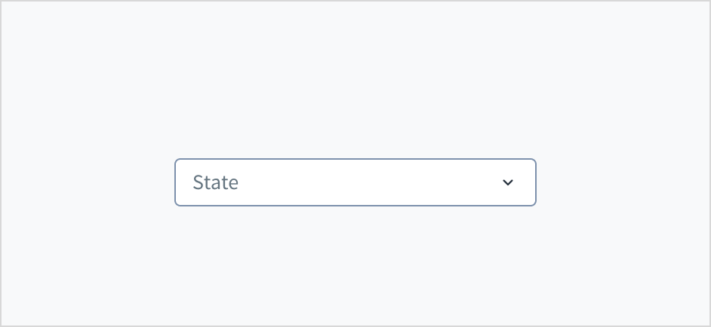Open the State dropdown
This screenshot has height=327, width=711.
click(355, 182)
